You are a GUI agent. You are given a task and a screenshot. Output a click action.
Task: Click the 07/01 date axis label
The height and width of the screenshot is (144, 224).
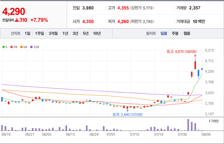click(111, 135)
